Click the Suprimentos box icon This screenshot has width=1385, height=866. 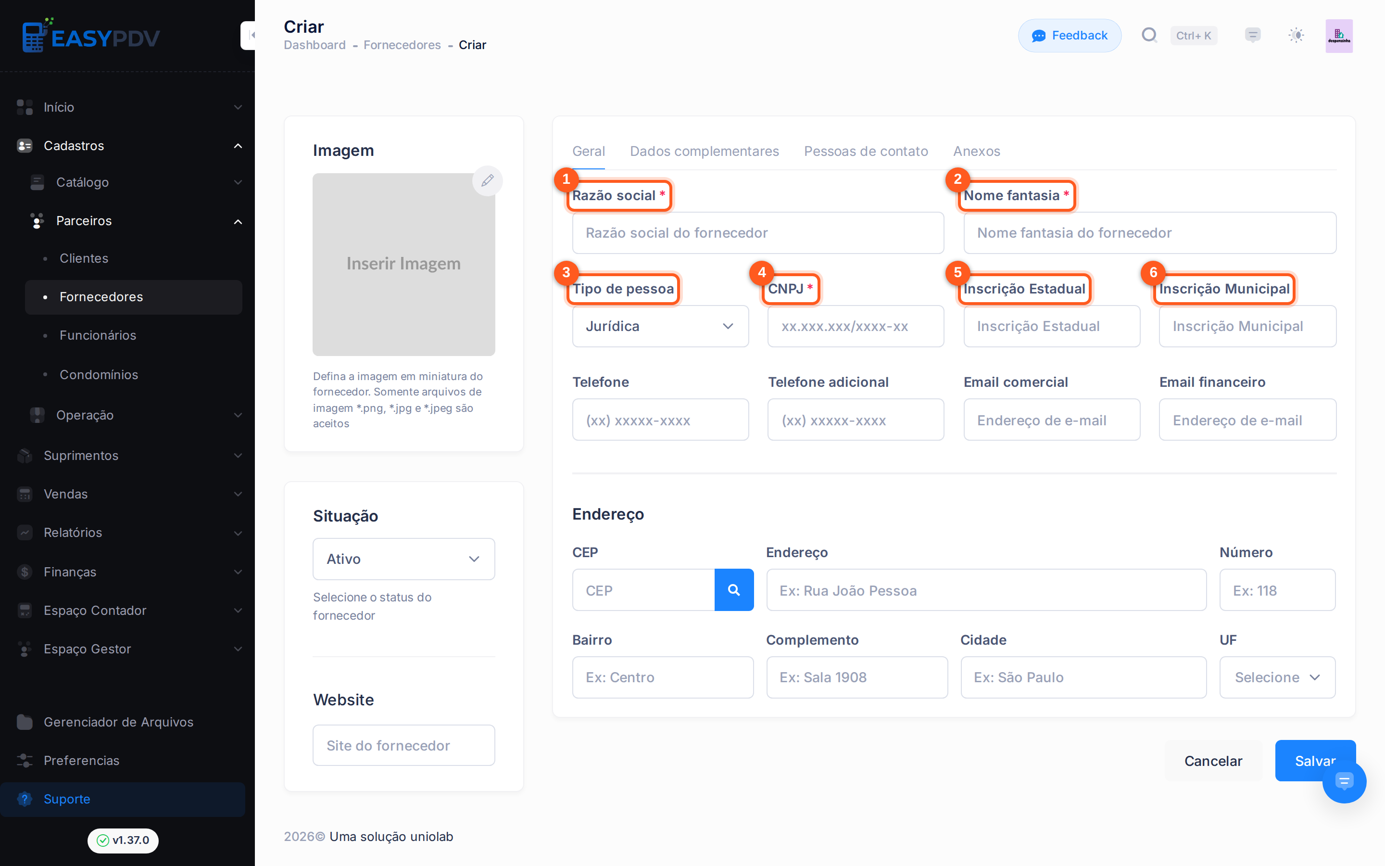[x=25, y=455]
